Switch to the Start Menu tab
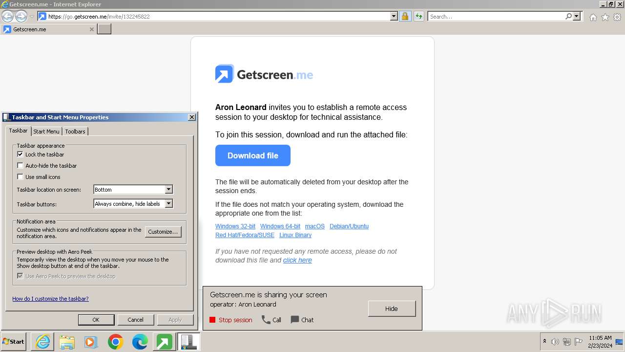Screen dimensions: 625x352 coord(46,132)
